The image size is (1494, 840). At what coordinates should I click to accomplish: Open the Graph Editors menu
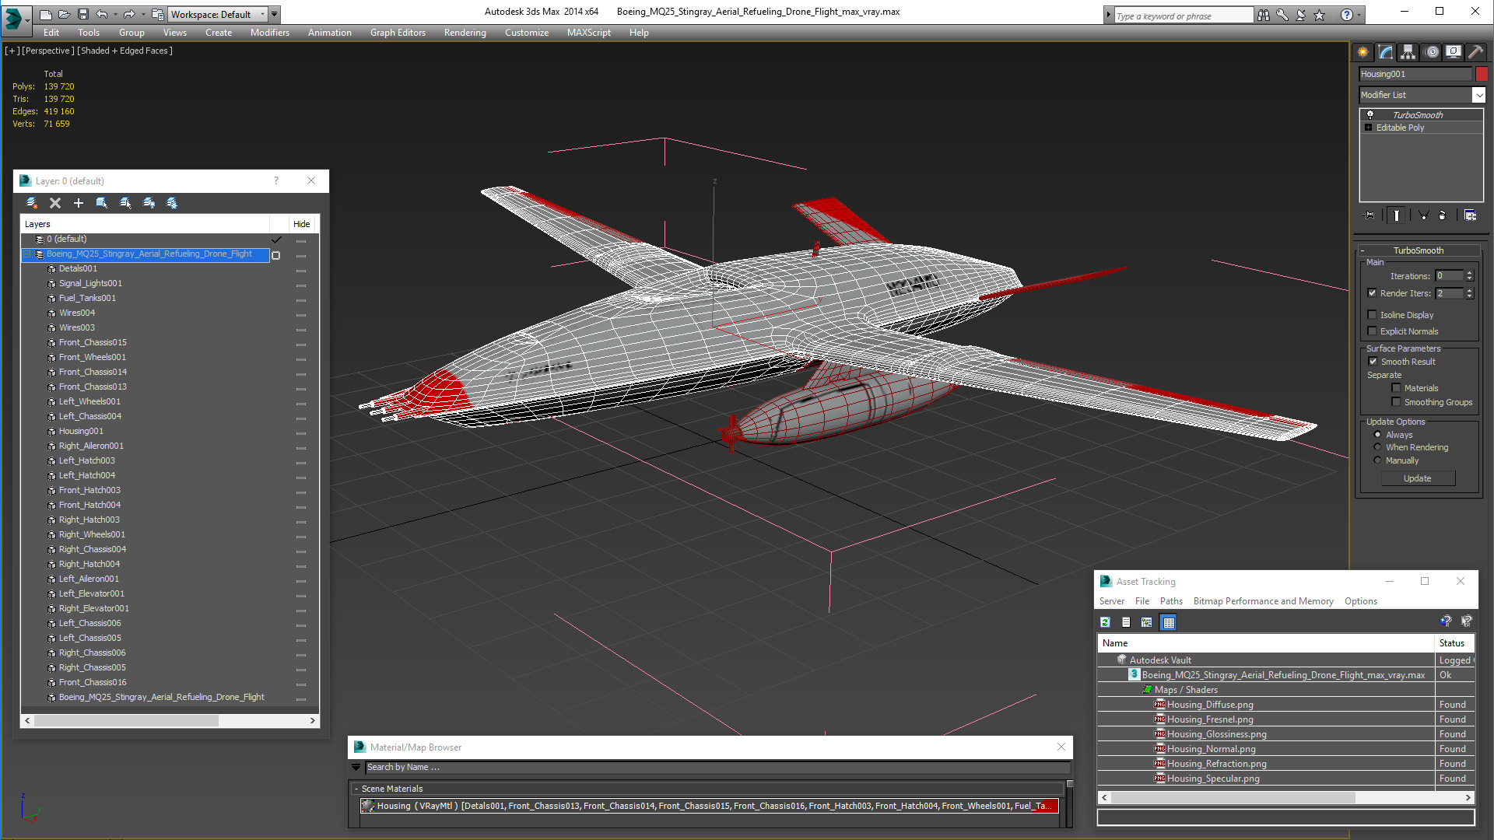398,33
